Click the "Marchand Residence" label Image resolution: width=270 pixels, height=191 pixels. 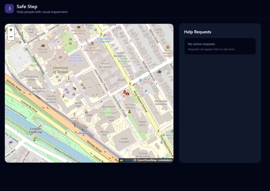[x=38, y=89]
